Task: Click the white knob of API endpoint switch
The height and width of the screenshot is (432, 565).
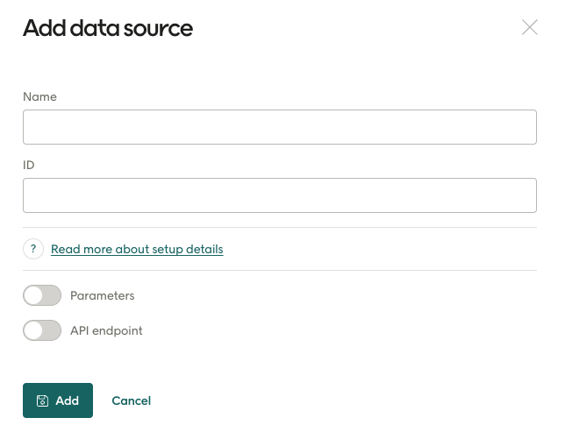Action: point(34,330)
